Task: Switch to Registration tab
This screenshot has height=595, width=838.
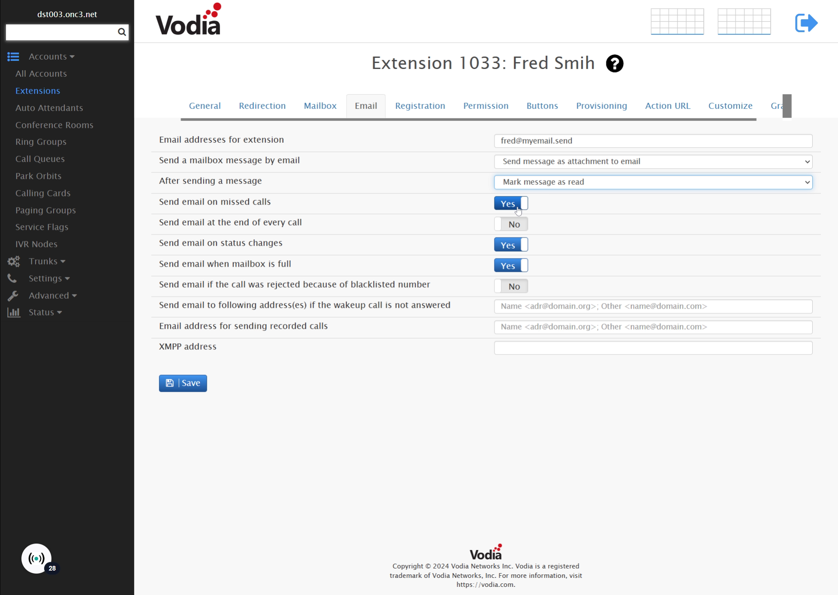Action: [x=420, y=105]
